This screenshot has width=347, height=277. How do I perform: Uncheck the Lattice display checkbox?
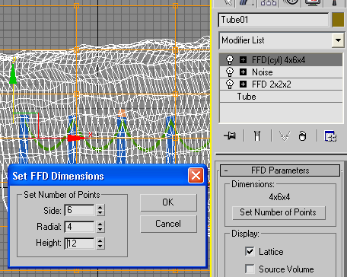point(250,251)
